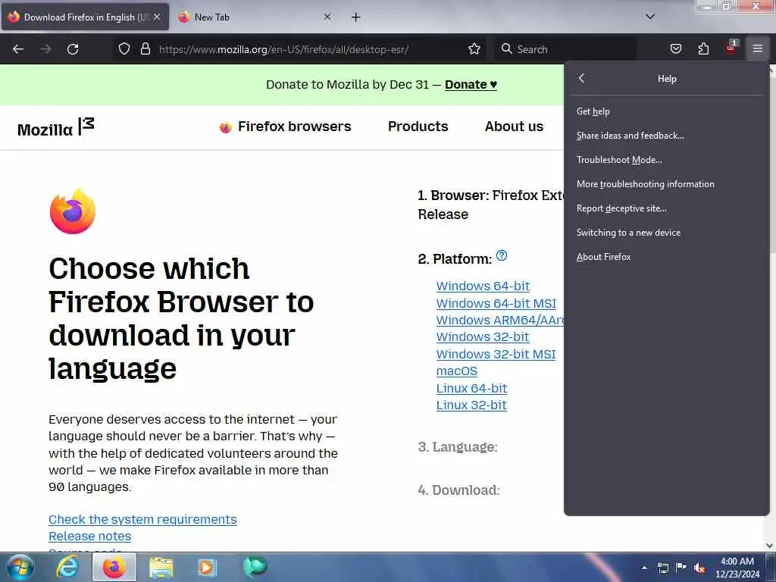Select Report deceptive site
Image resolution: width=776 pixels, height=582 pixels.
[x=667, y=208]
